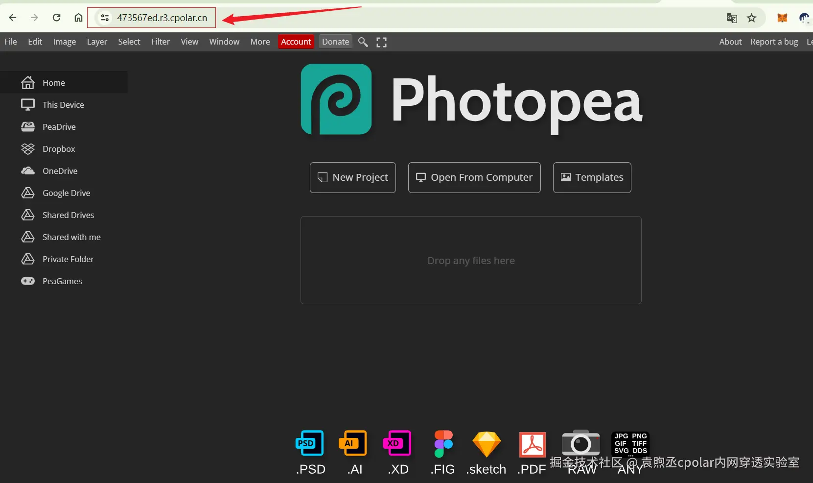Go to the browser home page icon
813x483 pixels.
pyautogui.click(x=78, y=18)
